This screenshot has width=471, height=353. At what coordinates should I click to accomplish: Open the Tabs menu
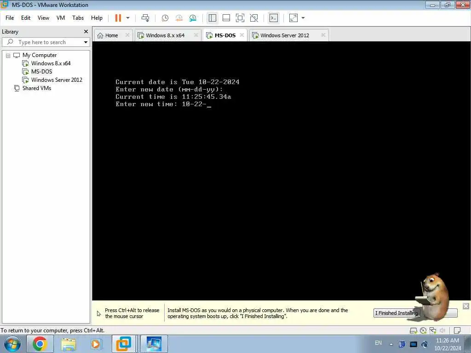click(78, 18)
